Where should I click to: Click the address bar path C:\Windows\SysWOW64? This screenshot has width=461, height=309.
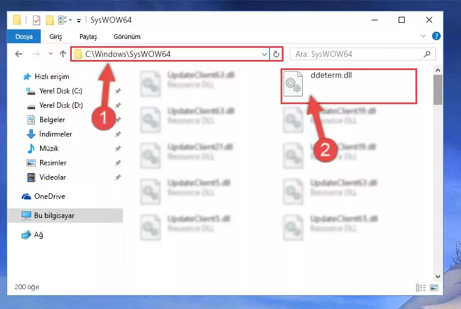128,54
